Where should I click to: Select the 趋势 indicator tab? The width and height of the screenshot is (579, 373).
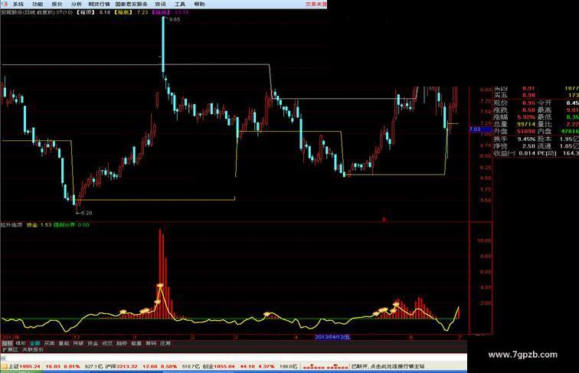[122, 343]
